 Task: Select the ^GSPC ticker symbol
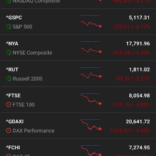coord(14,18)
